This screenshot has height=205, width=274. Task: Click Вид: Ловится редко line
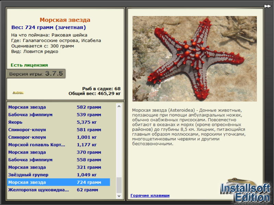point(35,52)
